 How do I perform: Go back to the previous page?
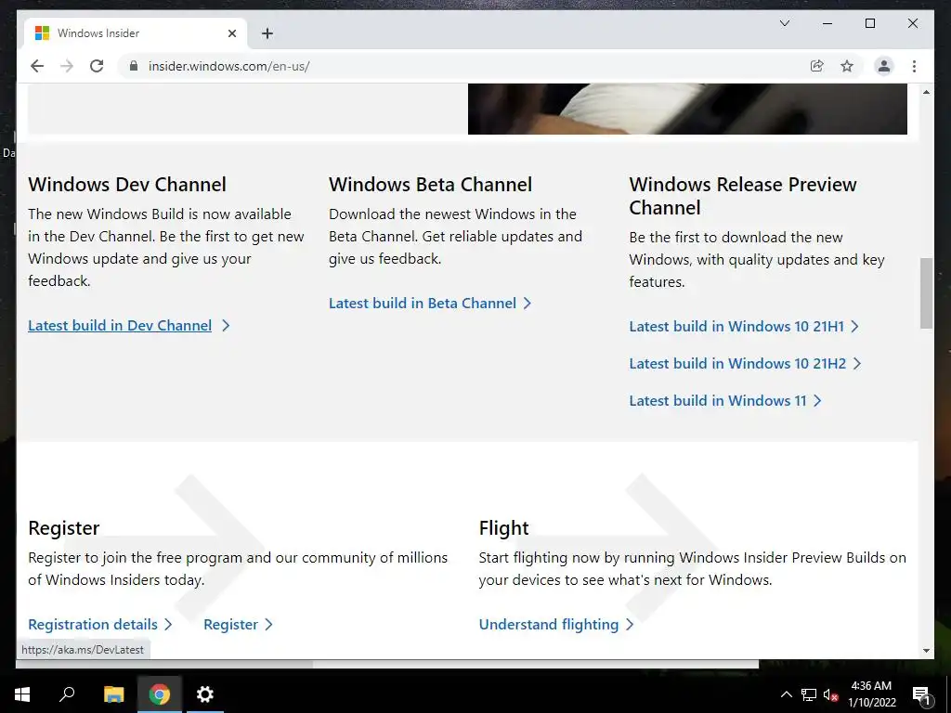tap(37, 66)
